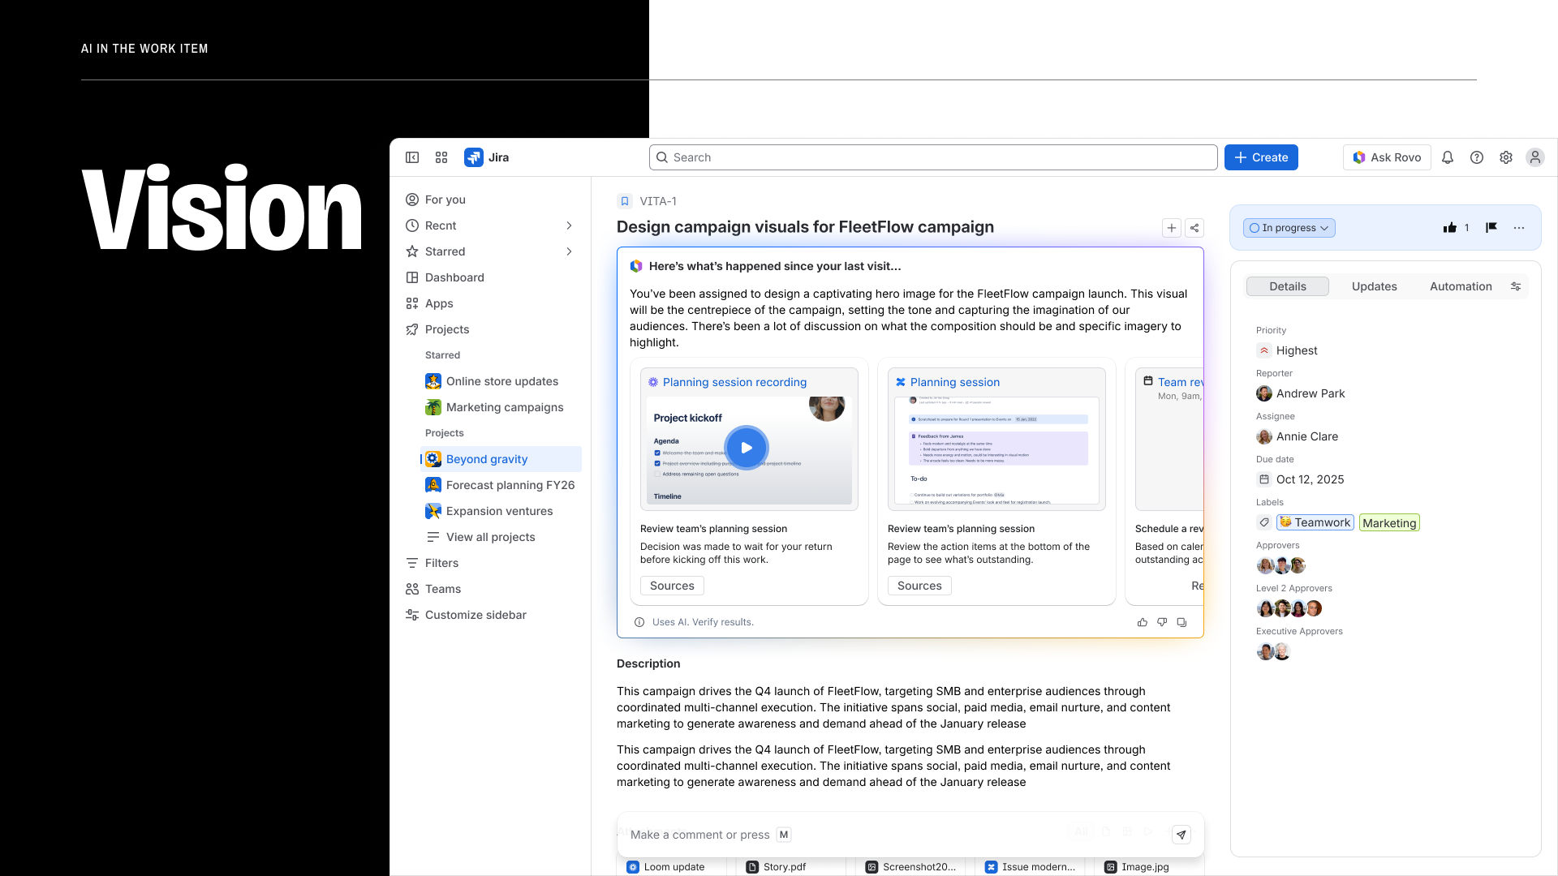
Task: Select the Expansion ventures project
Action: click(x=501, y=511)
